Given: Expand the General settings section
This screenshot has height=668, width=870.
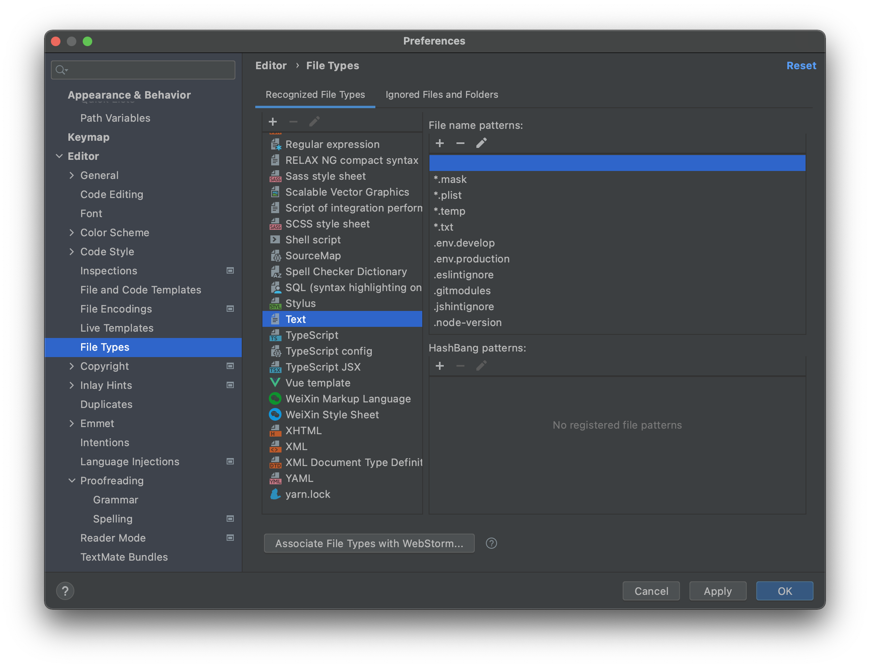Looking at the screenshot, I should coord(72,175).
